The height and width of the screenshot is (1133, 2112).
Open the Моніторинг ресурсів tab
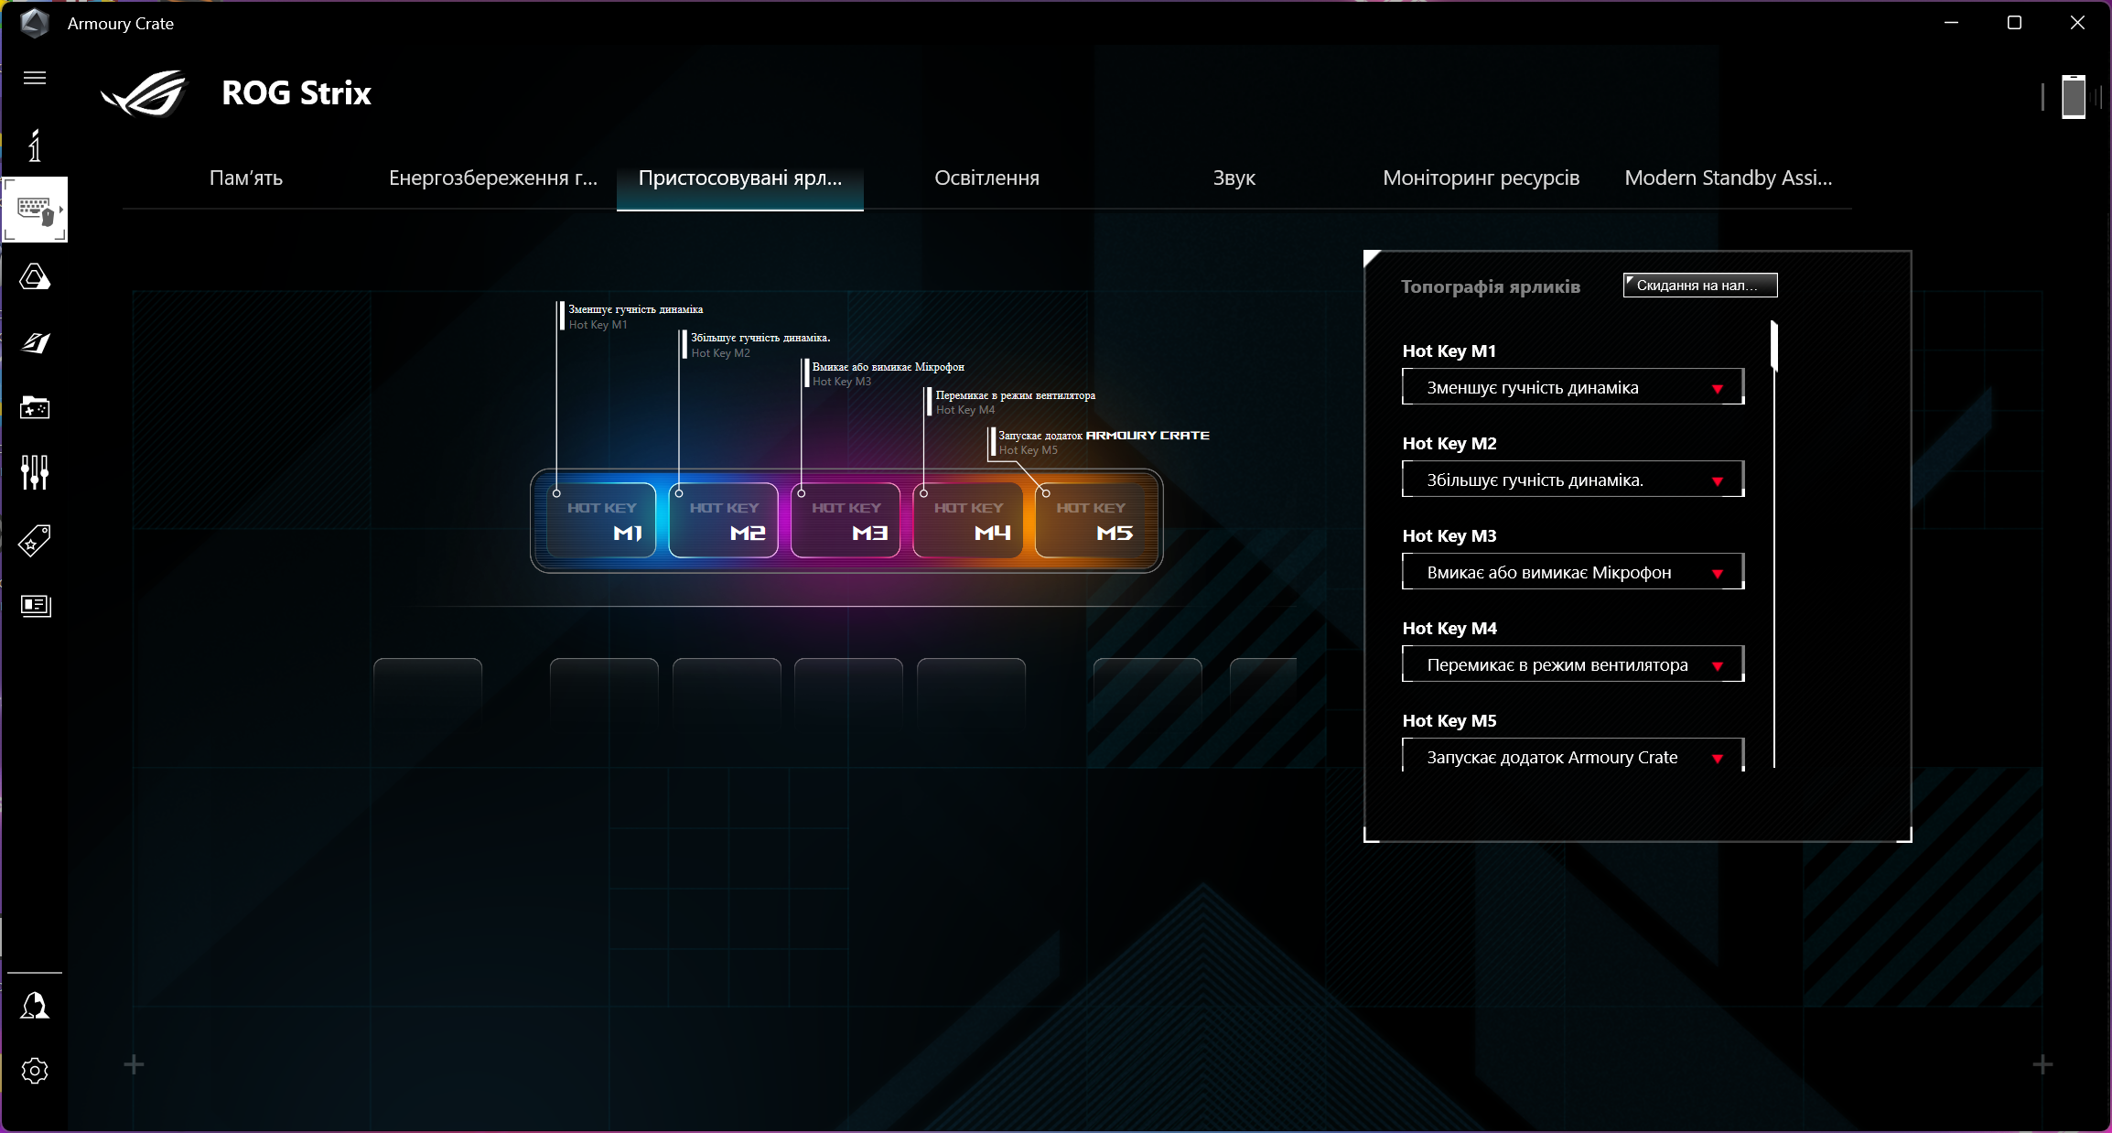pyautogui.click(x=1481, y=178)
